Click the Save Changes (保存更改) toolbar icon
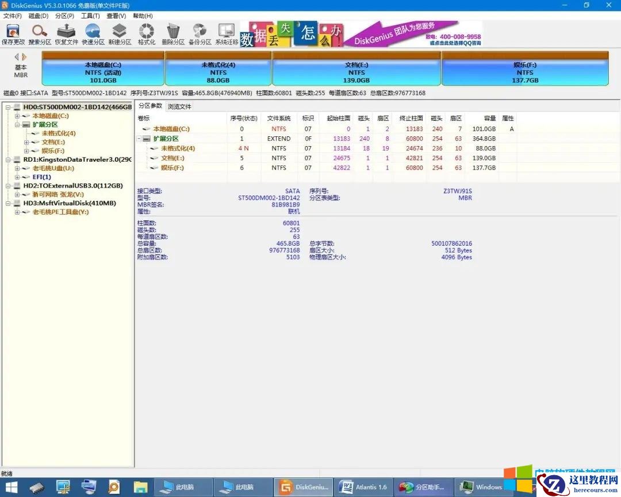The height and width of the screenshot is (497, 621). click(x=13, y=34)
